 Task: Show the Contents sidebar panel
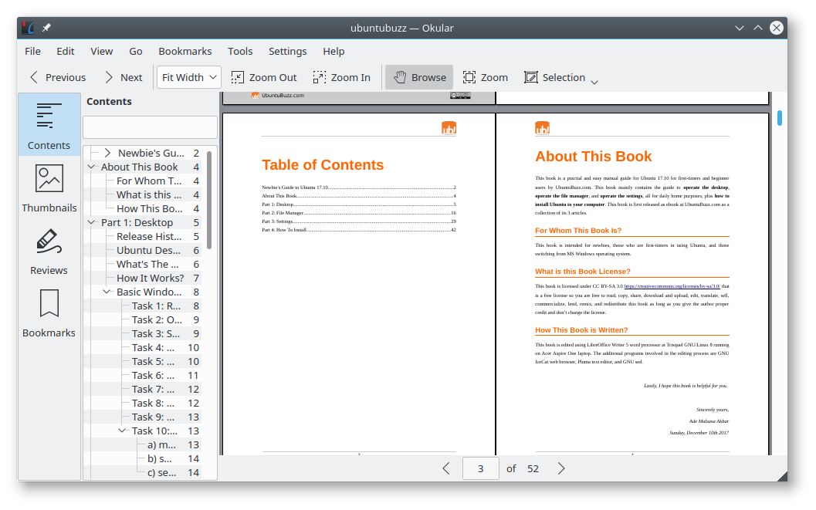(x=49, y=124)
